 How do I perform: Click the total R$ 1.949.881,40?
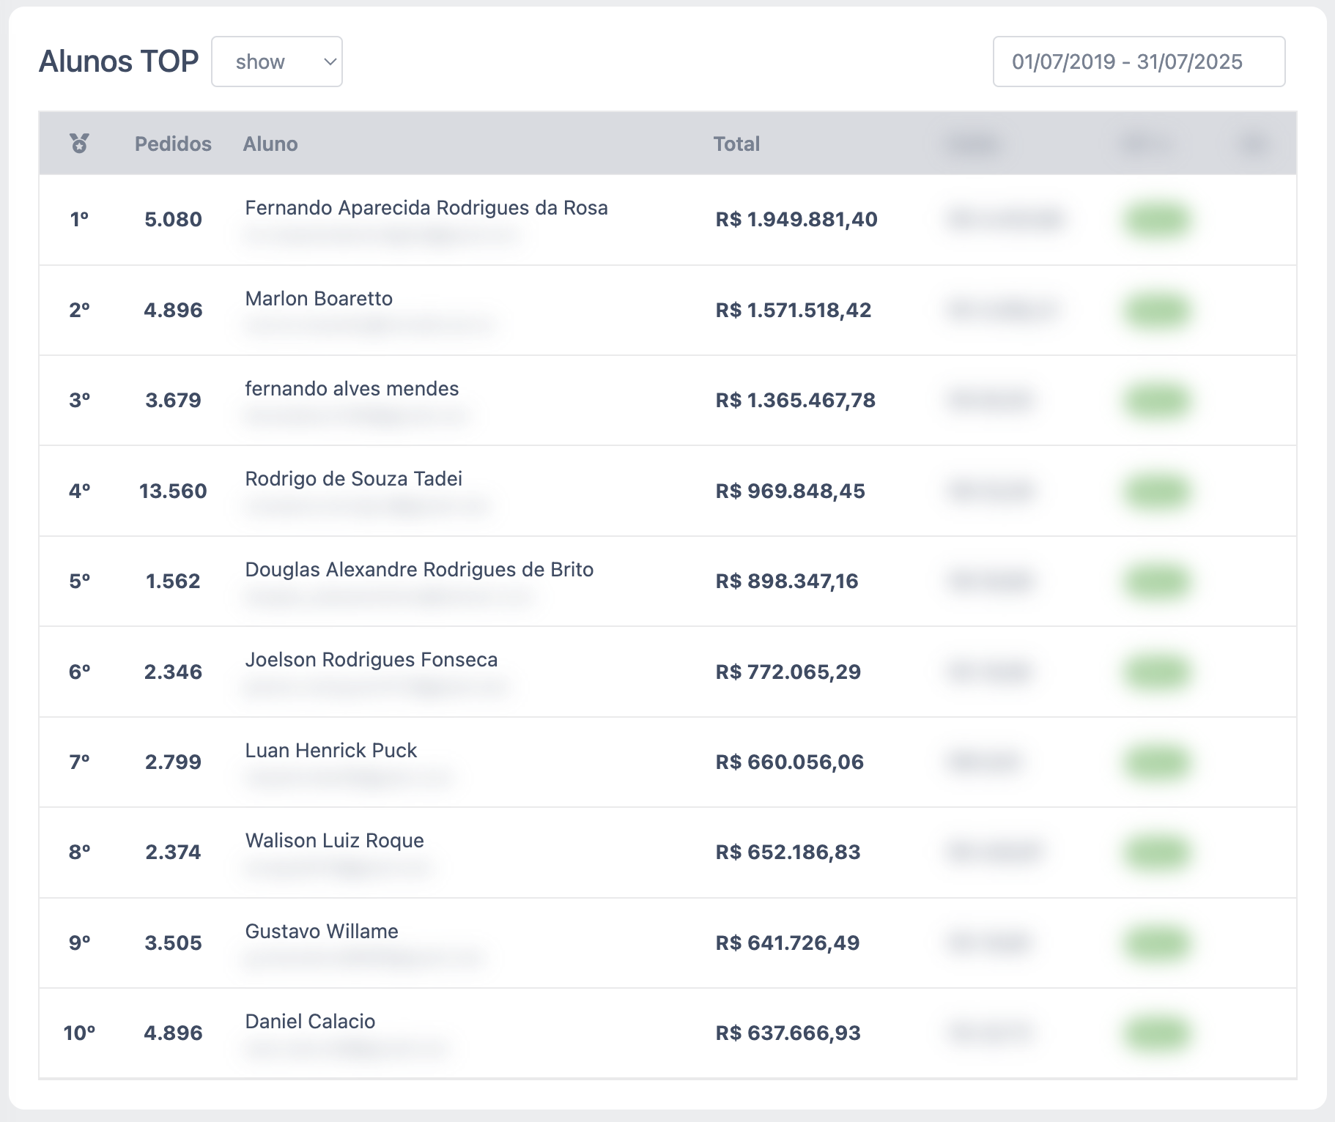click(796, 220)
